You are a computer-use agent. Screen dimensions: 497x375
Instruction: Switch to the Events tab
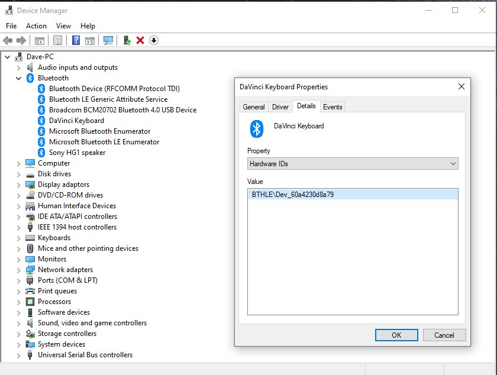[333, 107]
